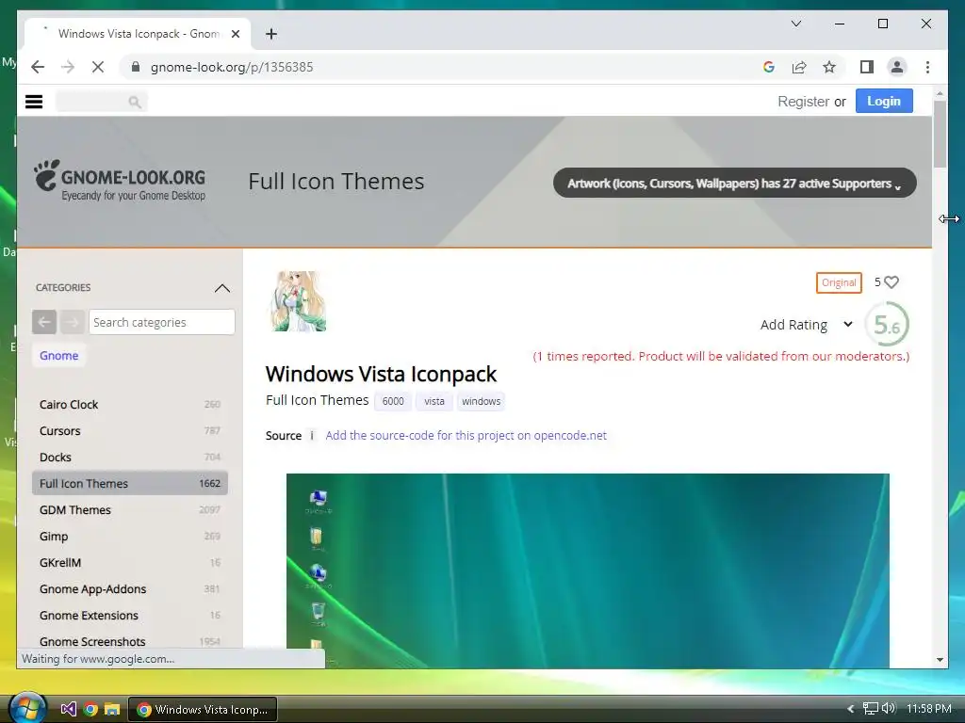965x723 pixels.
Task: Stop loading the page with X button
Action: click(98, 67)
